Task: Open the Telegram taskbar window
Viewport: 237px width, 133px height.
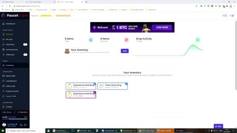Action: [x=165, y=130]
